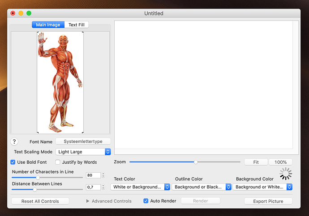Open the Outline Color dropdown
Viewport: 309px width, 216px height.
tap(201, 187)
